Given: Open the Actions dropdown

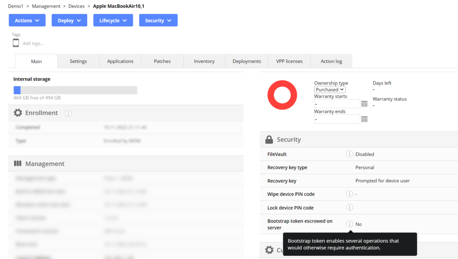Looking at the screenshot, I should coord(27,20).
